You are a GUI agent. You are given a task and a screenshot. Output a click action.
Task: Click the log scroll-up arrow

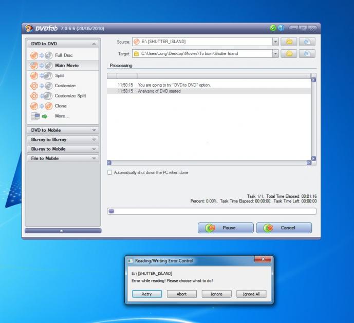point(314,80)
